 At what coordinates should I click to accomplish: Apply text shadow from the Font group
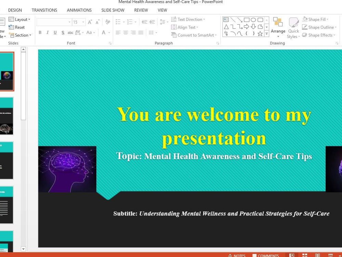[63, 33]
